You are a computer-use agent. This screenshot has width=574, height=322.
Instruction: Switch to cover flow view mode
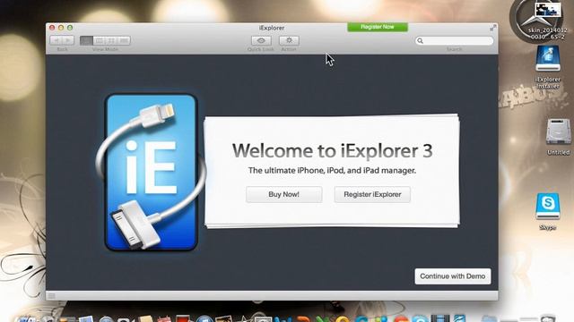[124, 40]
